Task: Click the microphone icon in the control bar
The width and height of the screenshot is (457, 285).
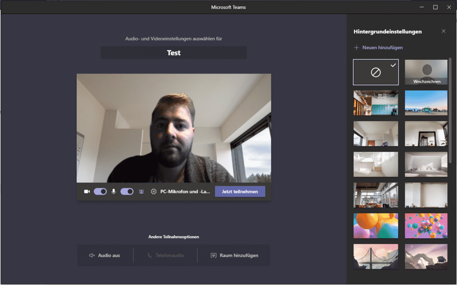Action: click(113, 191)
